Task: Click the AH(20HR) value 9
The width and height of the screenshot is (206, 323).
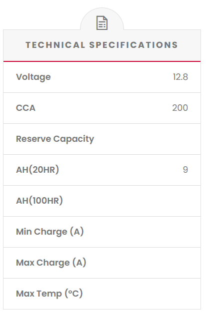Action: (185, 170)
